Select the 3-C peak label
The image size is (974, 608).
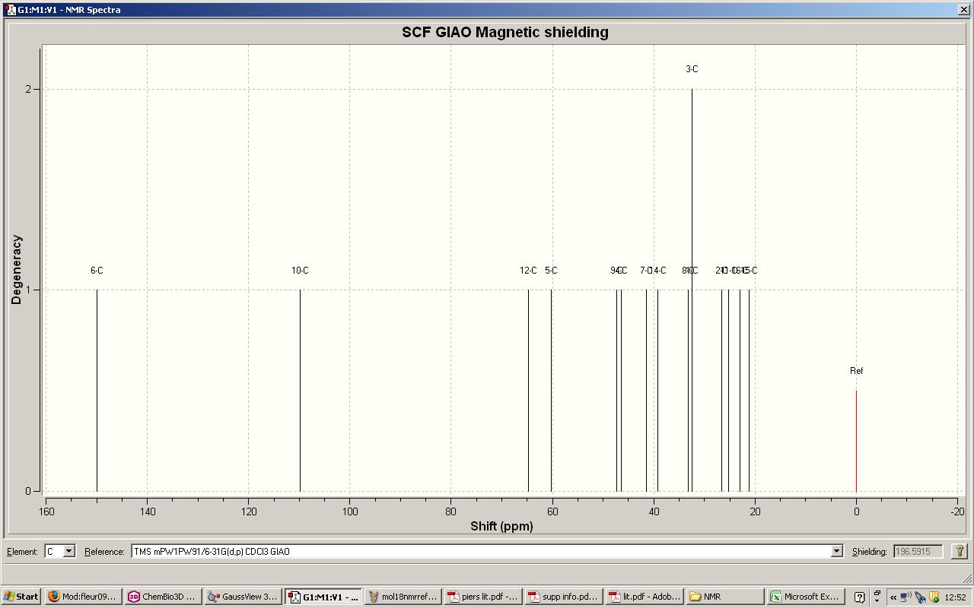click(692, 69)
